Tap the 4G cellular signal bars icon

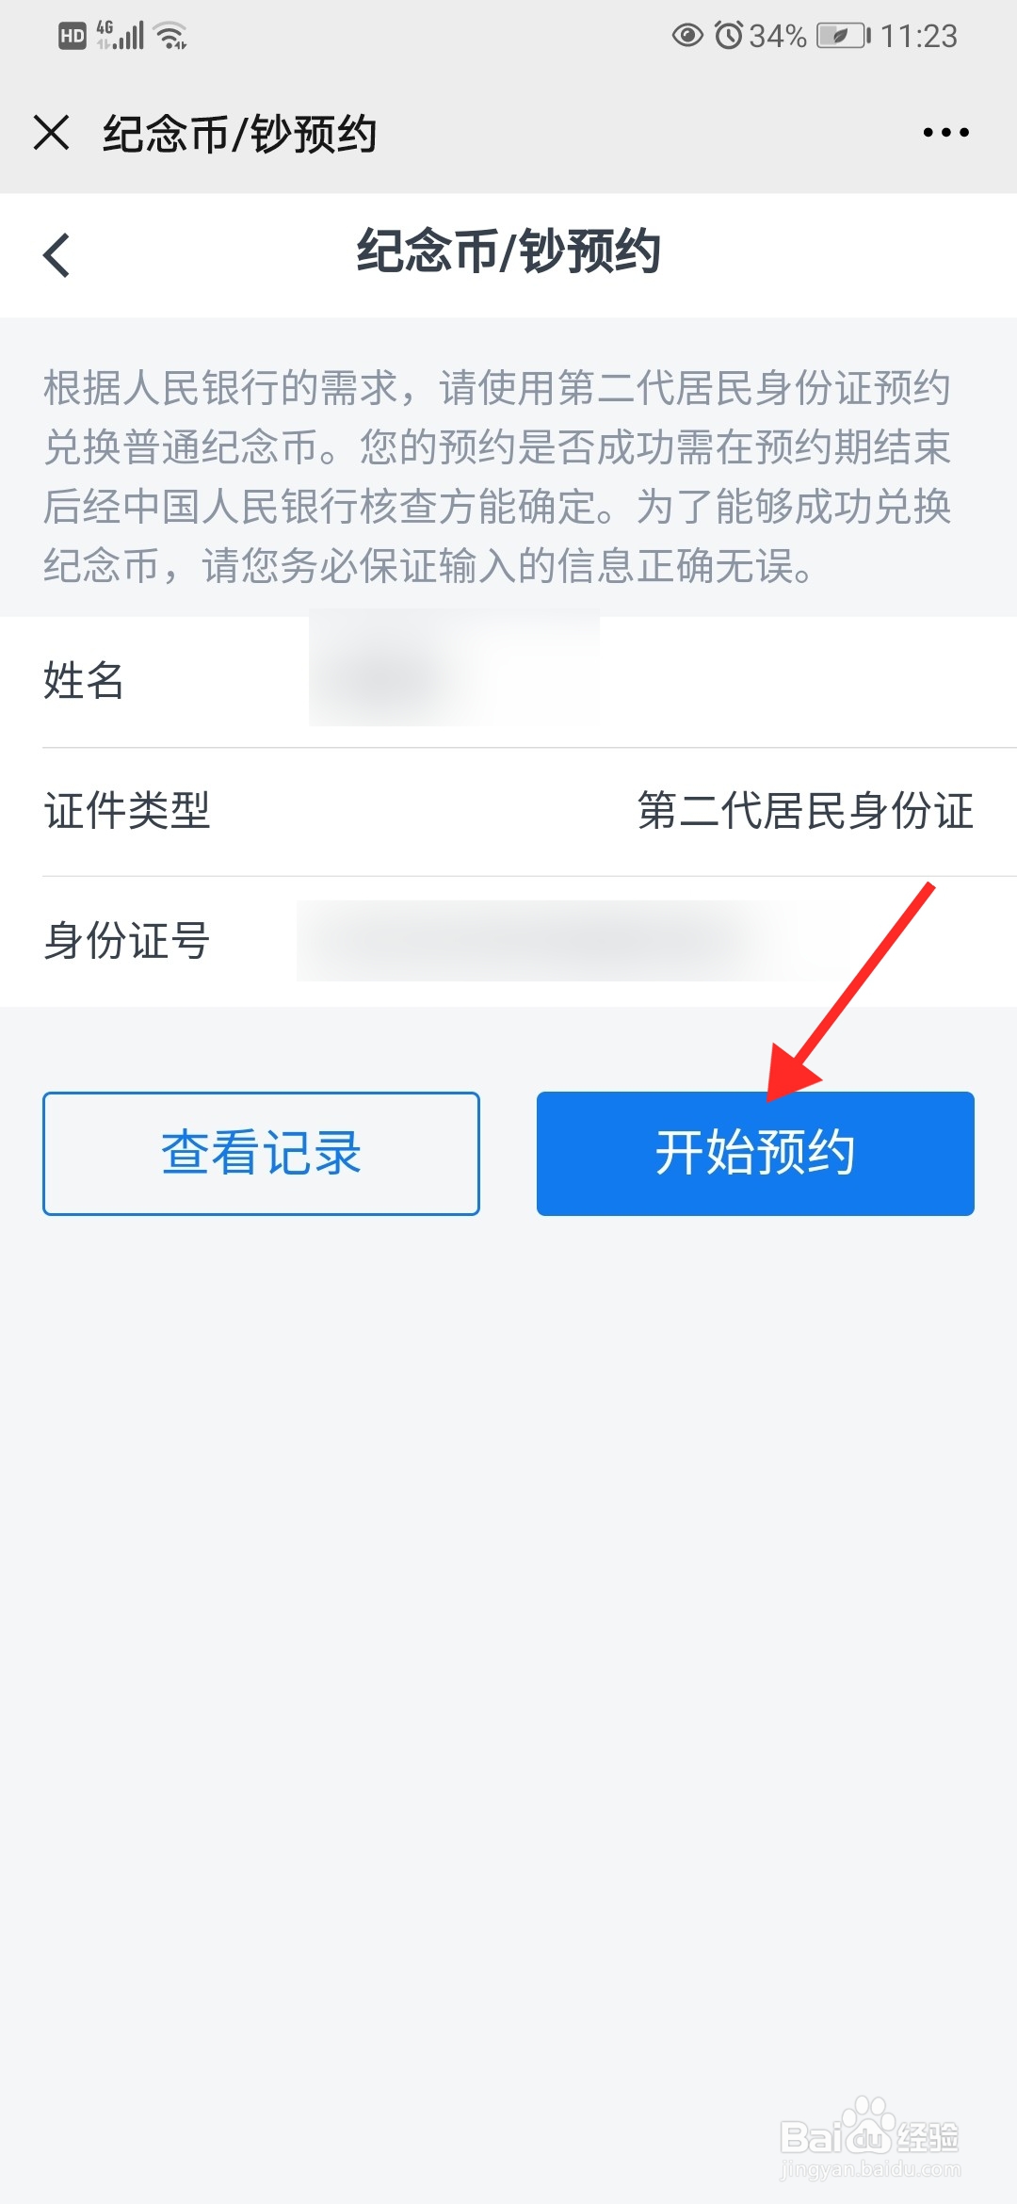(121, 36)
